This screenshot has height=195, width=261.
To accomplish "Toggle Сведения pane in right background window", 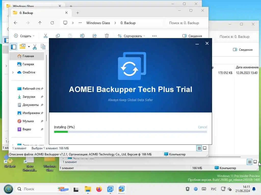I will click(x=243, y=50).
